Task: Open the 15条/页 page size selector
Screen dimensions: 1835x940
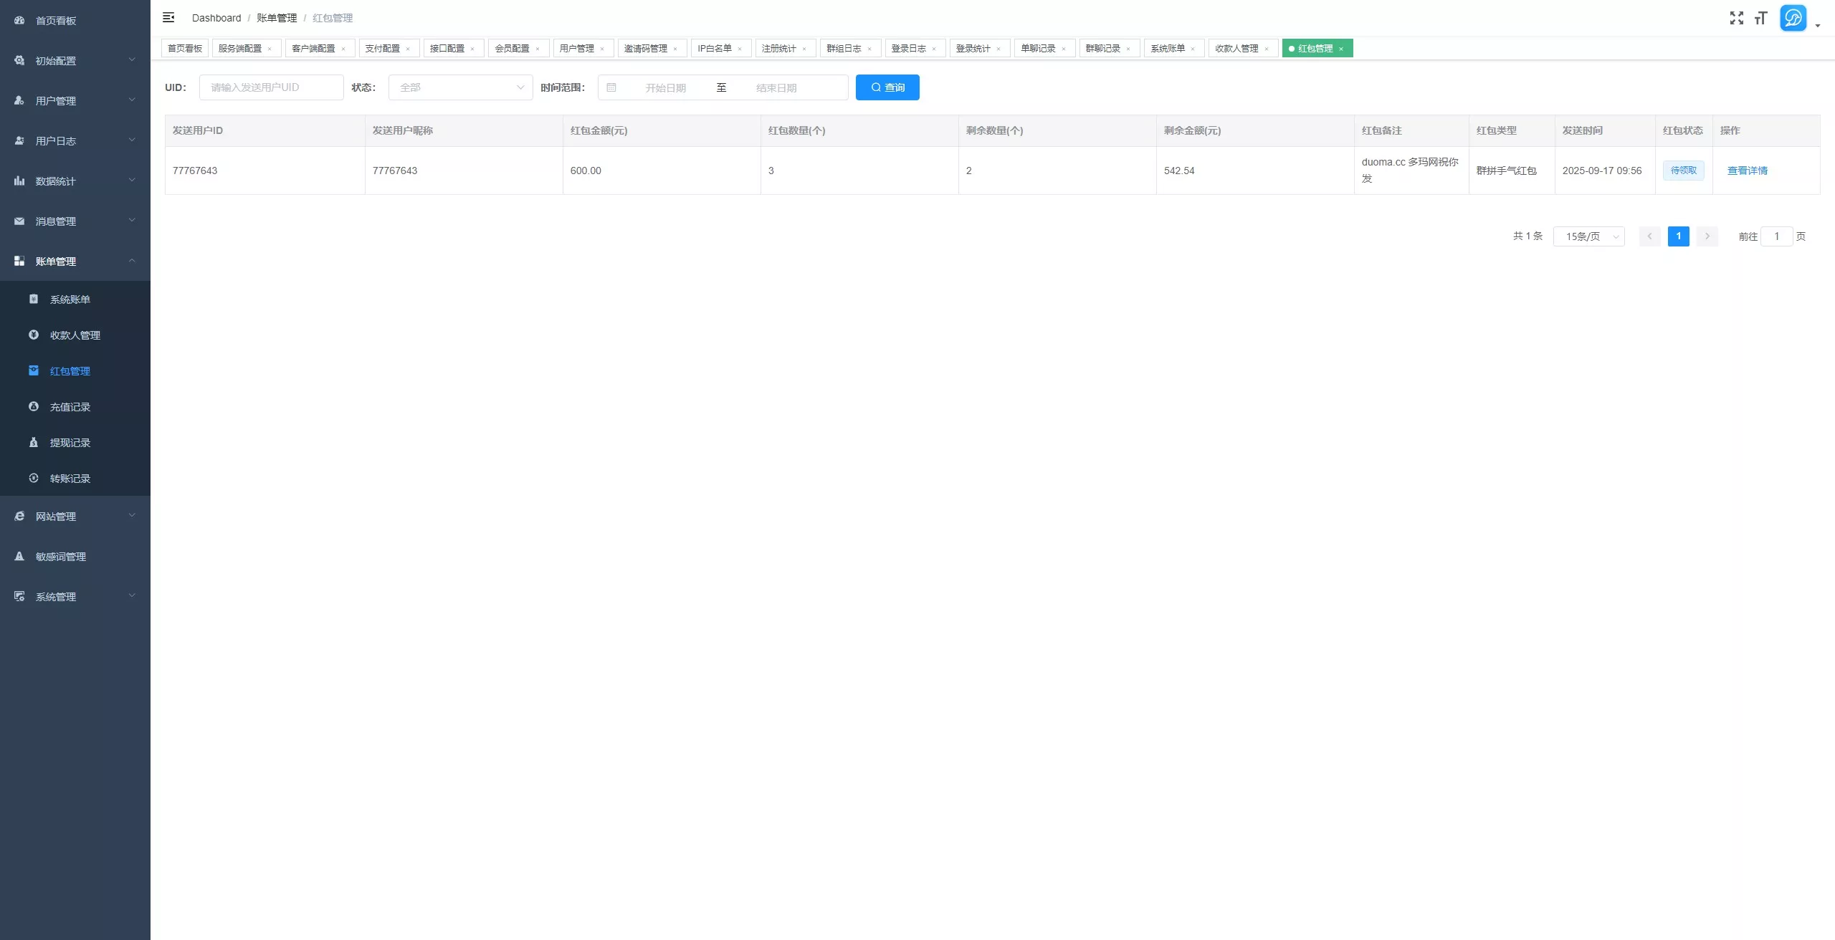Action: pyautogui.click(x=1588, y=236)
